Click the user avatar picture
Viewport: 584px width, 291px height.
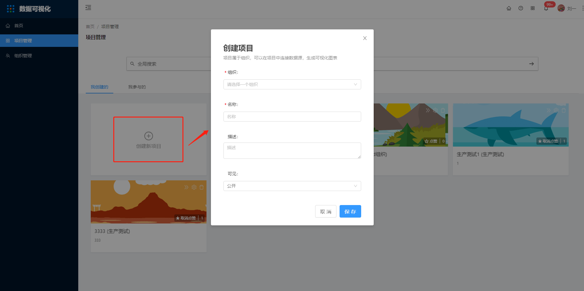click(561, 8)
